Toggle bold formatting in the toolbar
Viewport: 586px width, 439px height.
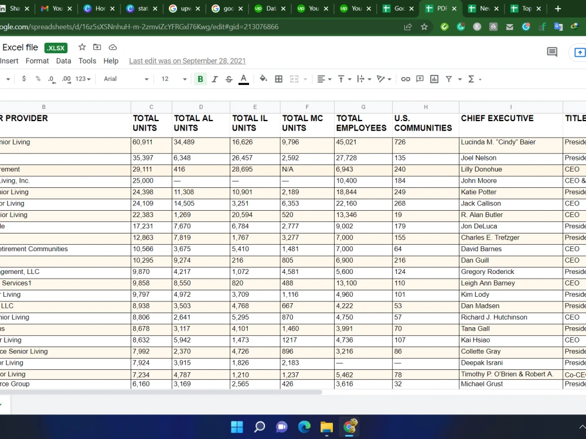coord(200,79)
